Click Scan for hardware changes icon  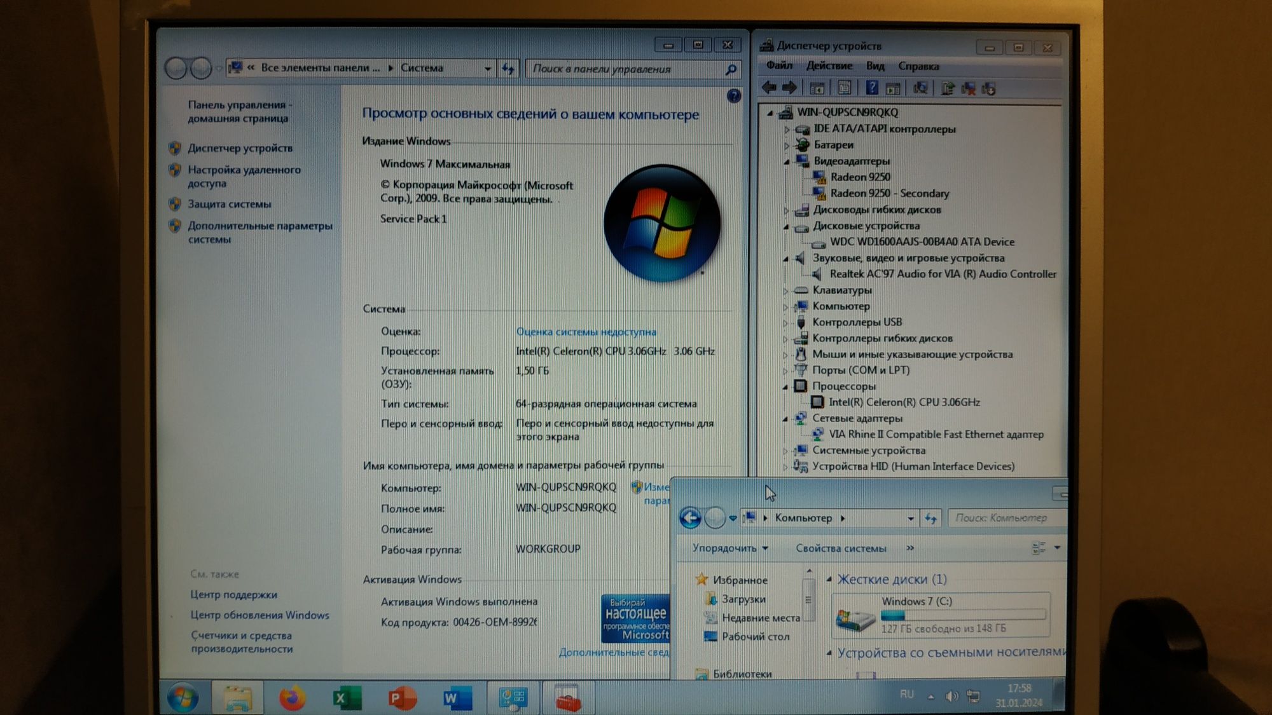pyautogui.click(x=920, y=88)
